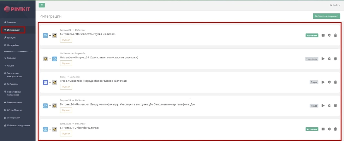Delete the Выгрузка из лидов integration via trash icon
344x141 pixels.
point(336,35)
